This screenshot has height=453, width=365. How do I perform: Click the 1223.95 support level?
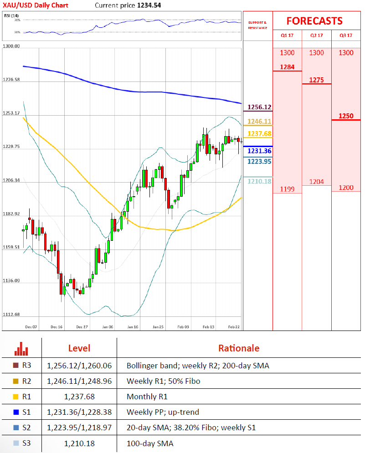tap(259, 162)
